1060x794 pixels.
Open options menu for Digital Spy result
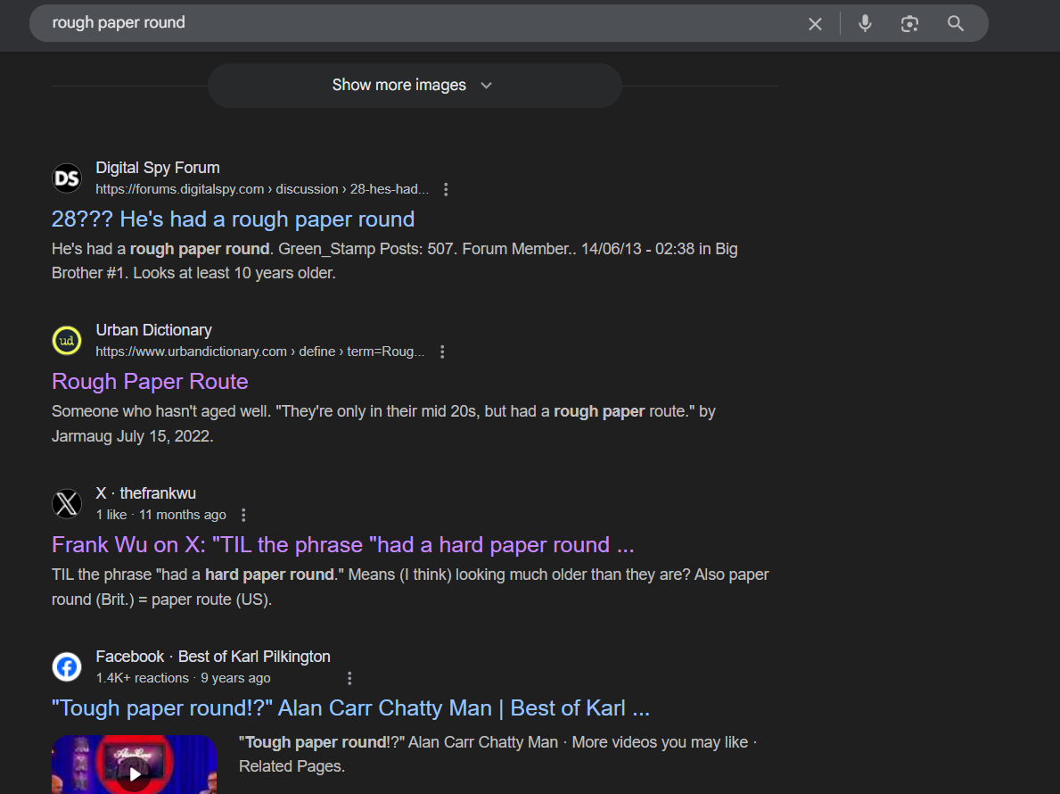pyautogui.click(x=446, y=189)
